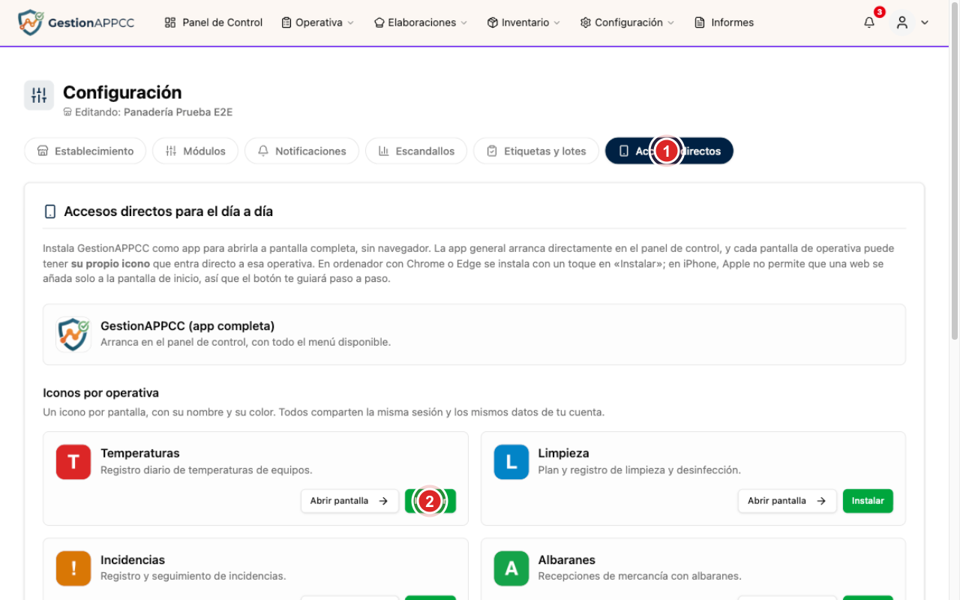This screenshot has height=600, width=960.
Task: Select the Accesos directos tab
Action: tap(669, 151)
